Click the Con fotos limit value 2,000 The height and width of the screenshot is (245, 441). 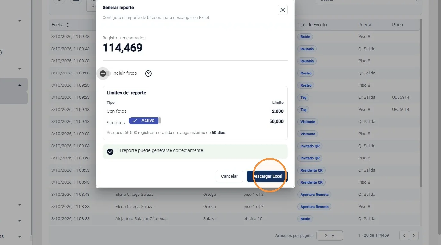278,111
